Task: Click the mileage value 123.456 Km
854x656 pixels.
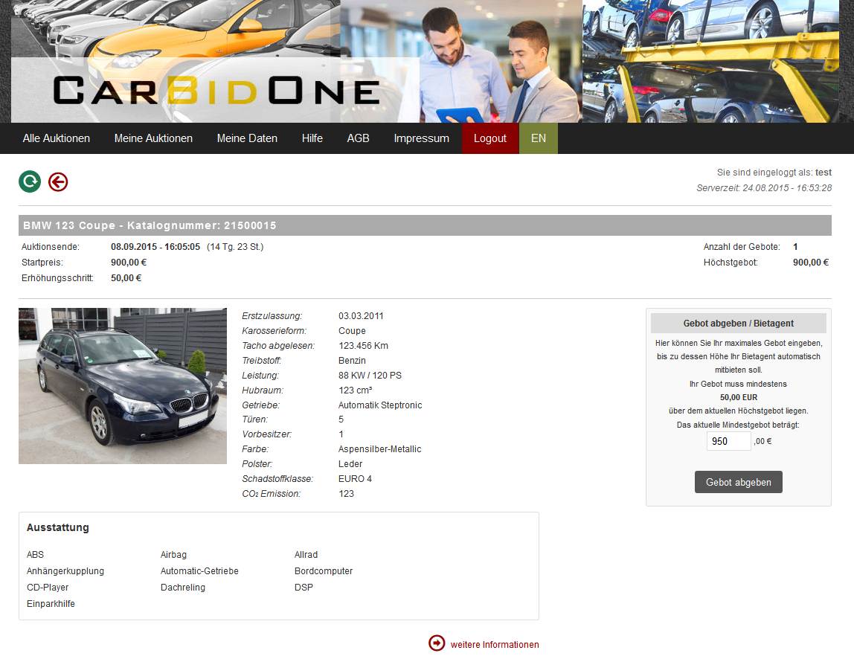Action: [363, 346]
